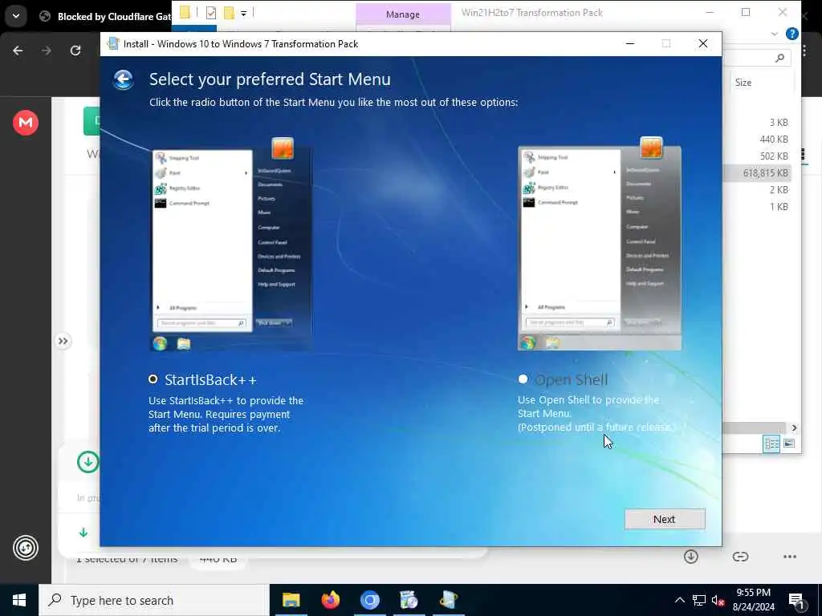Image resolution: width=822 pixels, height=616 pixels.
Task: Click the MEGA transfers circular icon
Action: 26,548
